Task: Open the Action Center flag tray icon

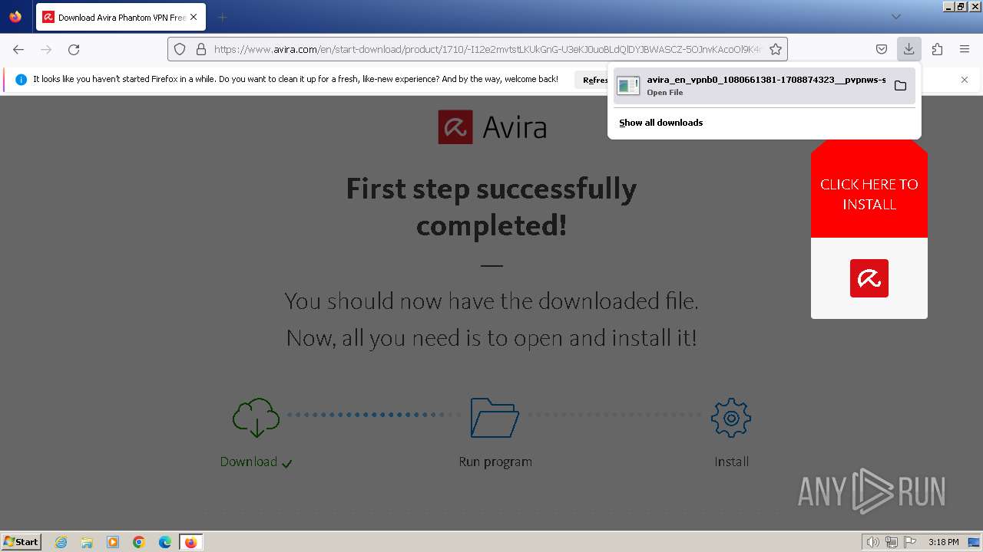Action: coord(909,542)
